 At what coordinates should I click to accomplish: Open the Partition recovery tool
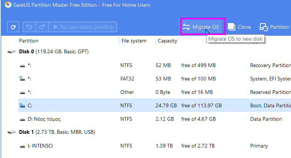274,27
